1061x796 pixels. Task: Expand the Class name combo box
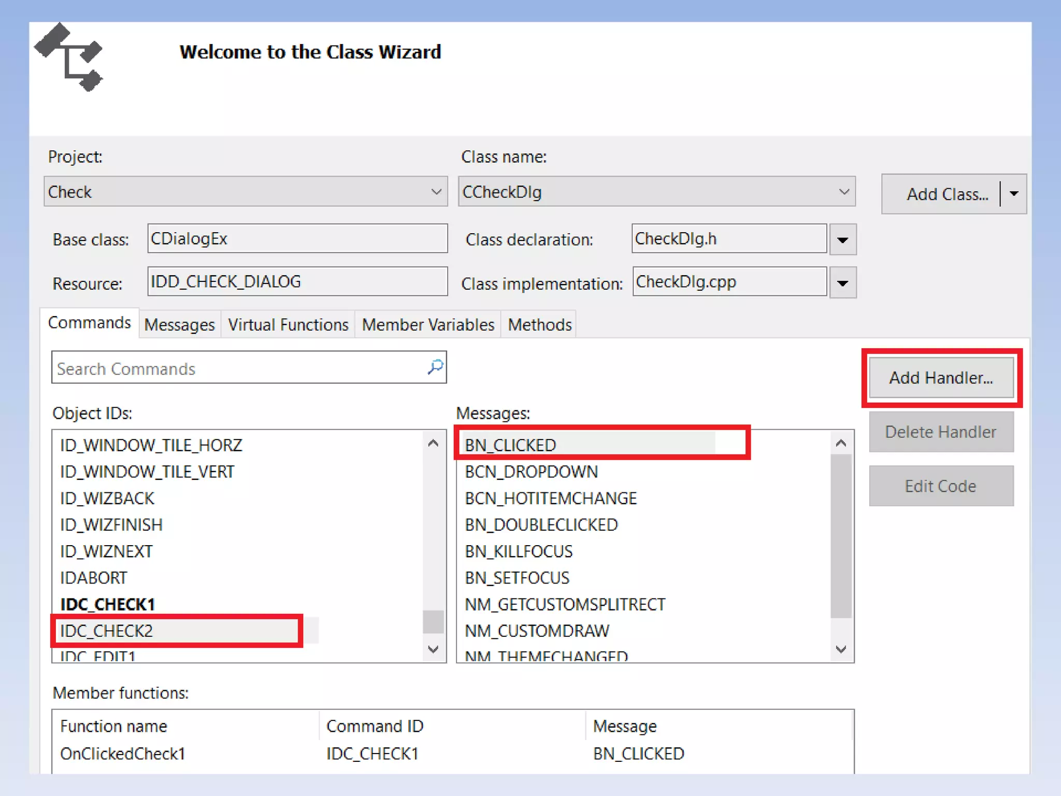point(843,192)
